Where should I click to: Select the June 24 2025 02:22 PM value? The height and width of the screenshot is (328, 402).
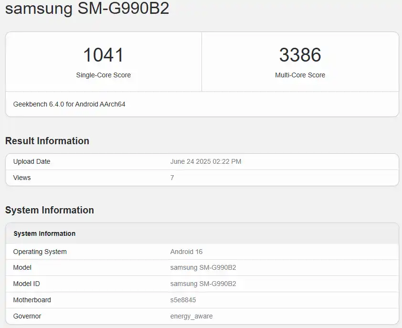pos(206,161)
